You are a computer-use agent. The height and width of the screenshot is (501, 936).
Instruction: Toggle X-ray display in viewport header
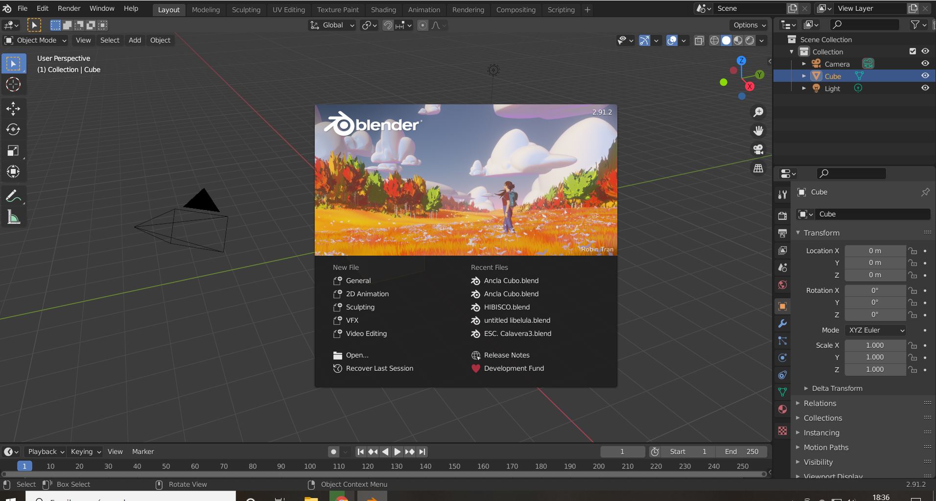click(x=699, y=41)
